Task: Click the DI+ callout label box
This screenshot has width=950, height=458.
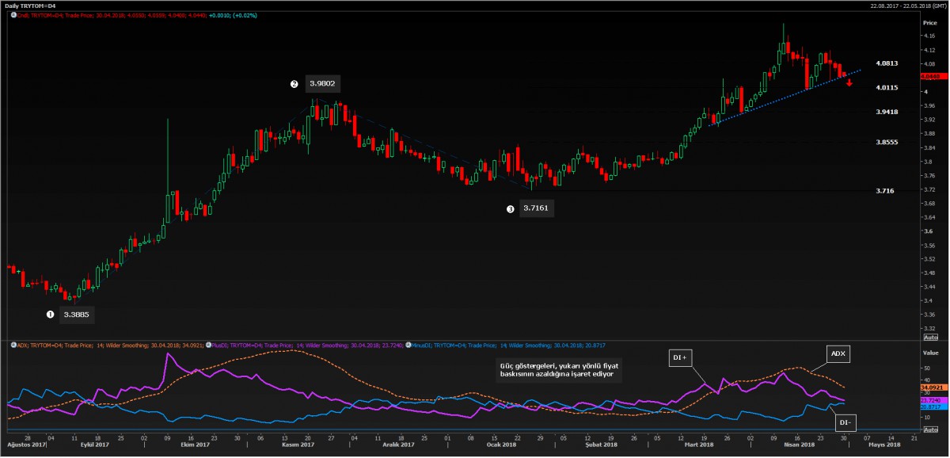Action: coord(680,359)
